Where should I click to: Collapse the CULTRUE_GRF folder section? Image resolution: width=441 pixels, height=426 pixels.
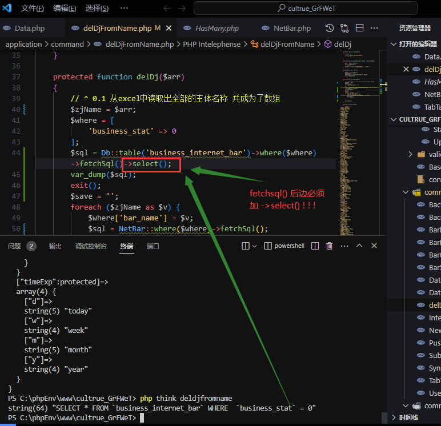pos(414,119)
